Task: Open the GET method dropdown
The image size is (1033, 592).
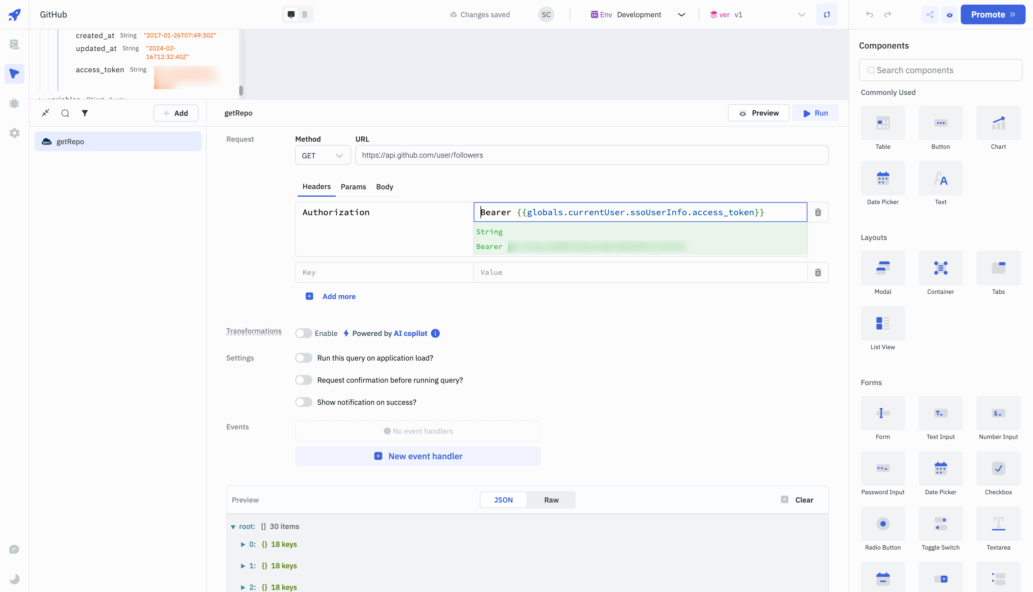Action: point(323,155)
